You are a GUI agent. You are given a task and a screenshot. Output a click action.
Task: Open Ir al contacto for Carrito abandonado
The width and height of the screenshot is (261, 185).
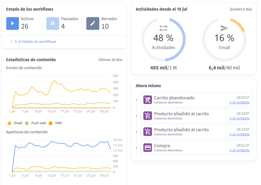click(239, 102)
